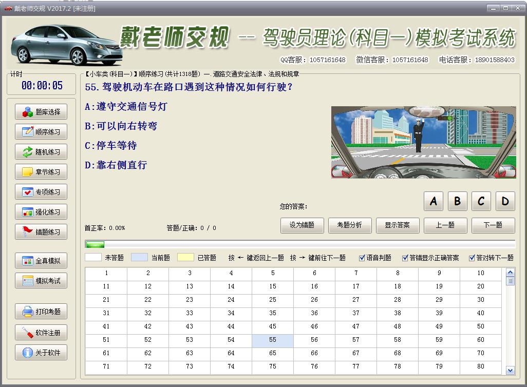The image size is (527, 387).
Task: Go to next question with 下一题
Action: [x=492, y=225]
